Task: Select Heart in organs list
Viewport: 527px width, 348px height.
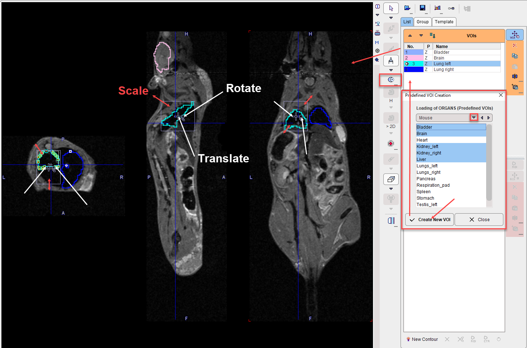Action: pos(451,140)
